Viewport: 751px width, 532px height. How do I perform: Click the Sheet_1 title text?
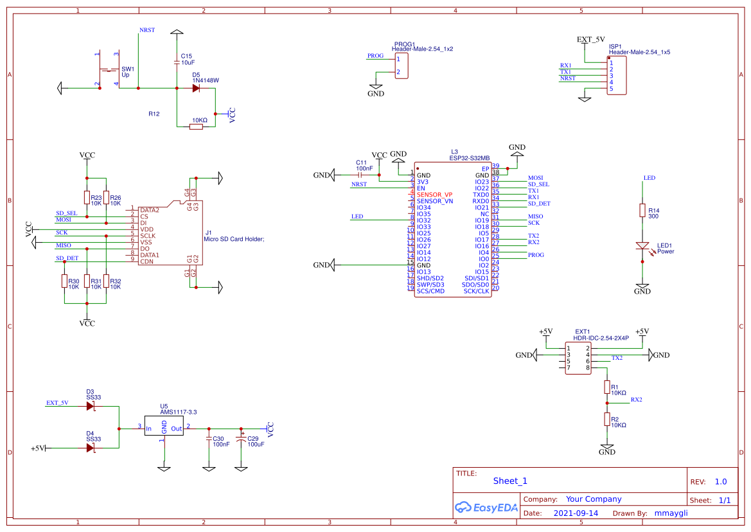[x=510, y=481]
